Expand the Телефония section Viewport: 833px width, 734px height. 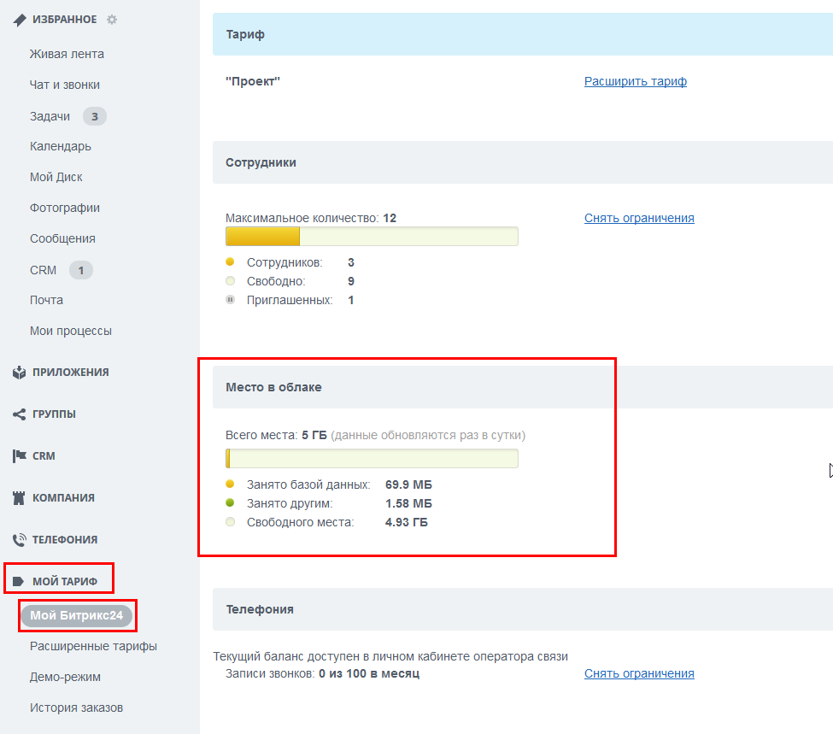click(x=65, y=539)
